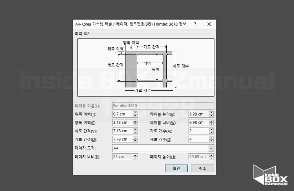Image resolution: width=294 pixels, height=191 pixels.
Task: Click the 레이블 너비(W) label
Action: click(163, 123)
